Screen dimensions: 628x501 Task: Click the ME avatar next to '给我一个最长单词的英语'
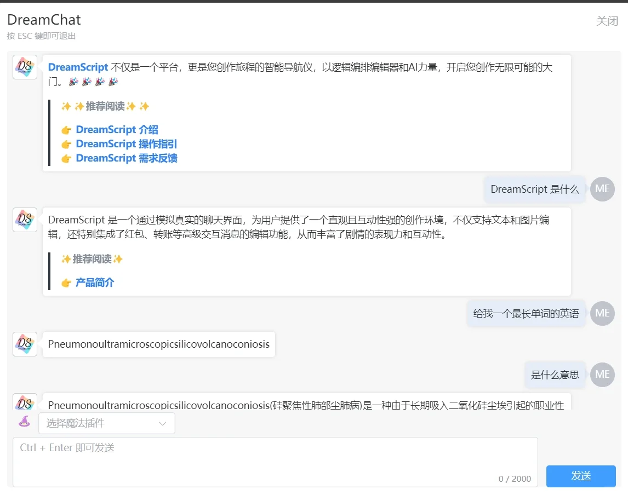602,313
